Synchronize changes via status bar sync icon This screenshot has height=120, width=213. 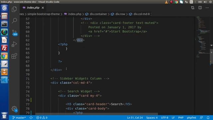(x=31, y=118)
